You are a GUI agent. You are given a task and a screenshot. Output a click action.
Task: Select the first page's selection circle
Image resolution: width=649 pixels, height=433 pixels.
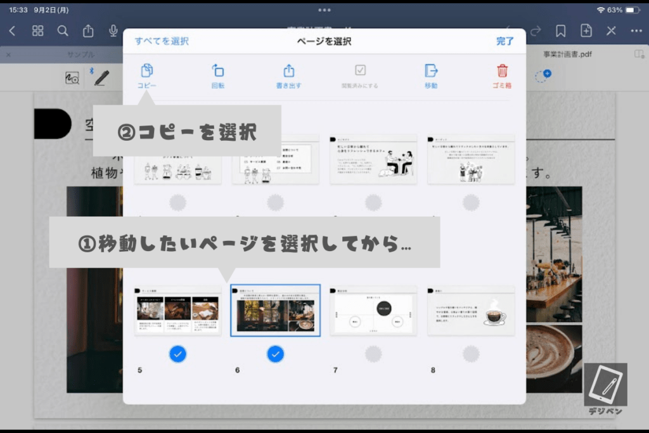pos(178,203)
